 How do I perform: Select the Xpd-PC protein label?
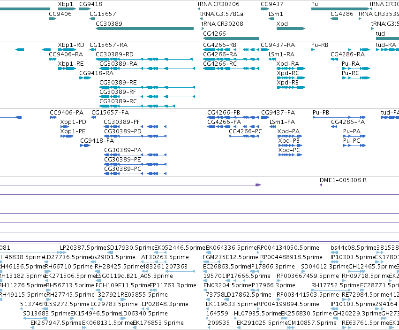[x=289, y=150]
